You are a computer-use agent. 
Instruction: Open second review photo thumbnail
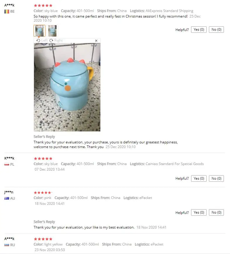pyautogui.click(x=52, y=31)
